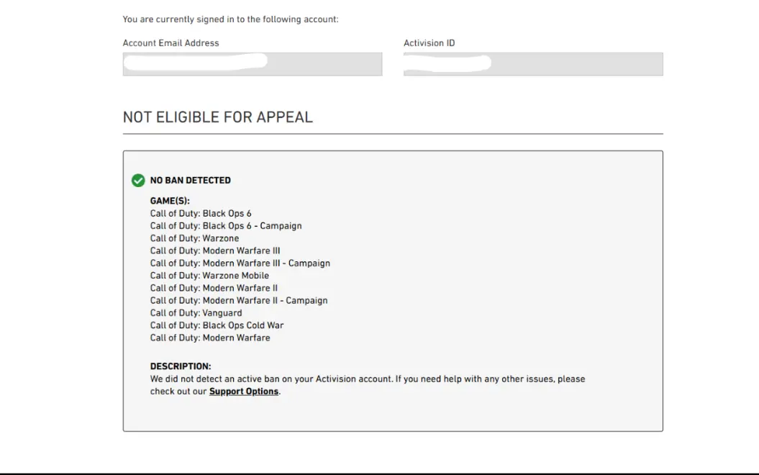759x475 pixels.
Task: Click the Account Email Address field
Action: point(252,64)
